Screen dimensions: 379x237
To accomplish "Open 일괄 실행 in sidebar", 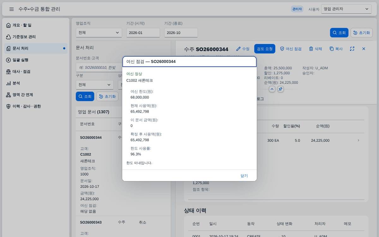I will [36, 60].
